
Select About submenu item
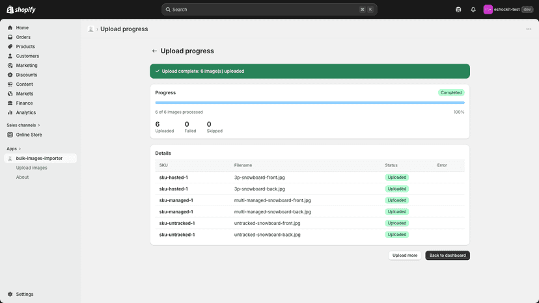coord(22,178)
